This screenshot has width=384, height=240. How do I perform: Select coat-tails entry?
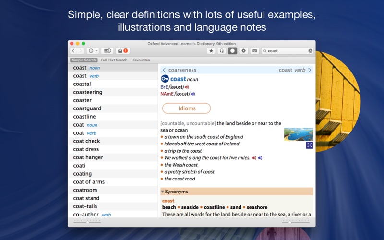coord(113,206)
